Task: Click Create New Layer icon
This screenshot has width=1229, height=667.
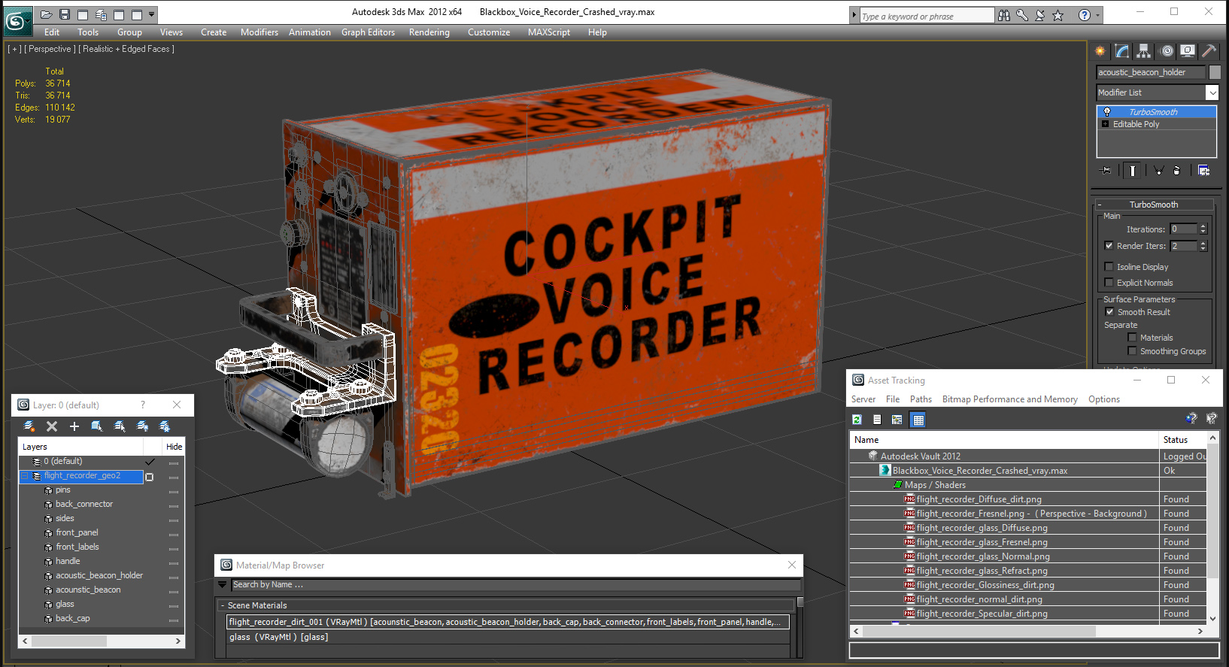Action: coord(29,426)
